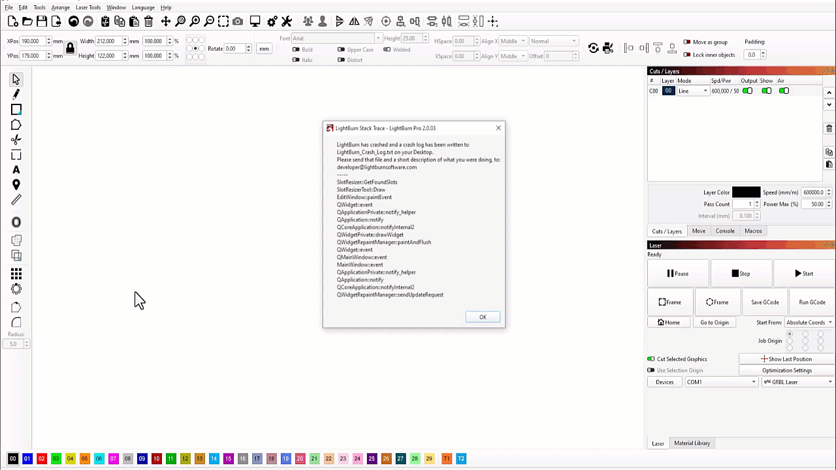This screenshot has width=836, height=470.
Task: Click the camera capture toolbar icon
Action: [x=238, y=22]
